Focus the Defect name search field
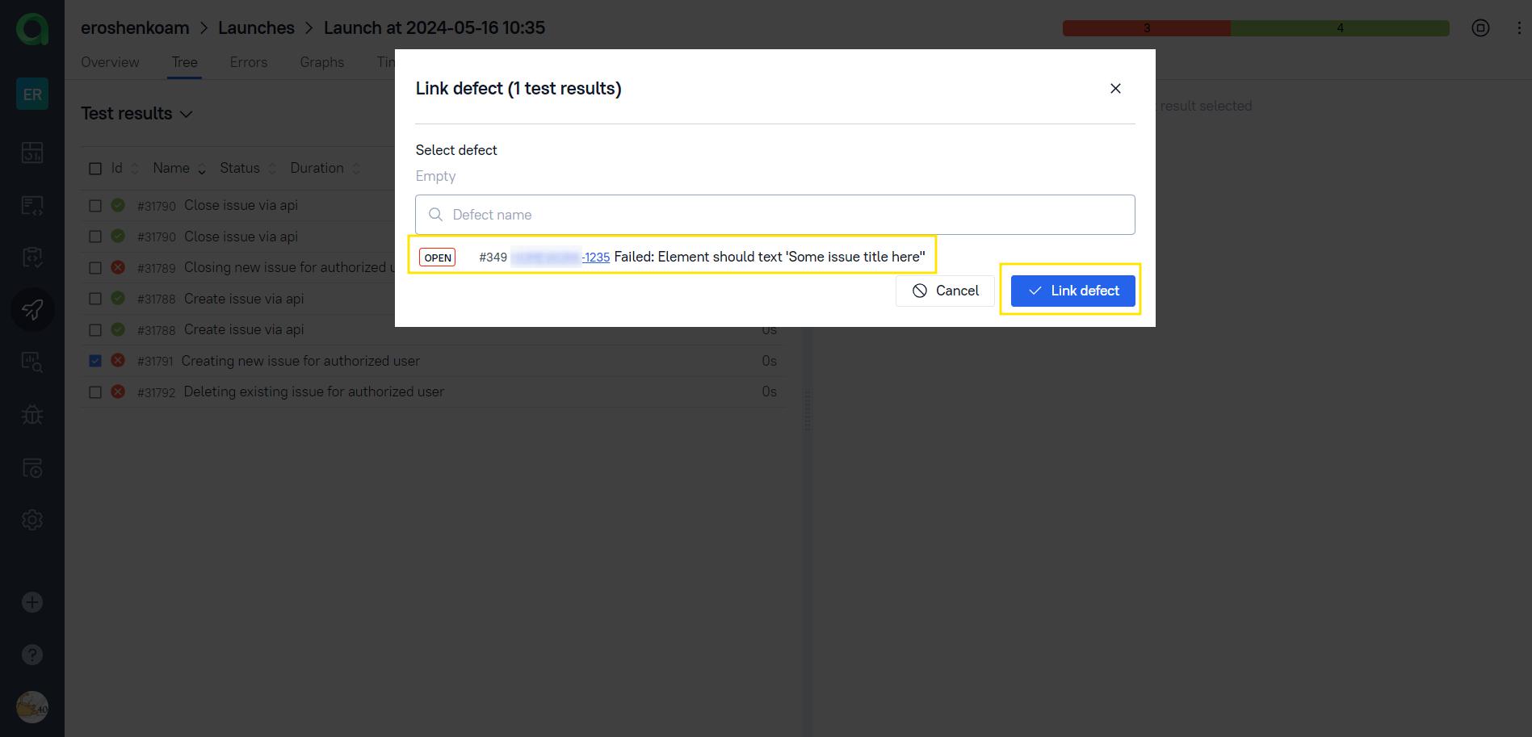The width and height of the screenshot is (1532, 737). coord(775,215)
